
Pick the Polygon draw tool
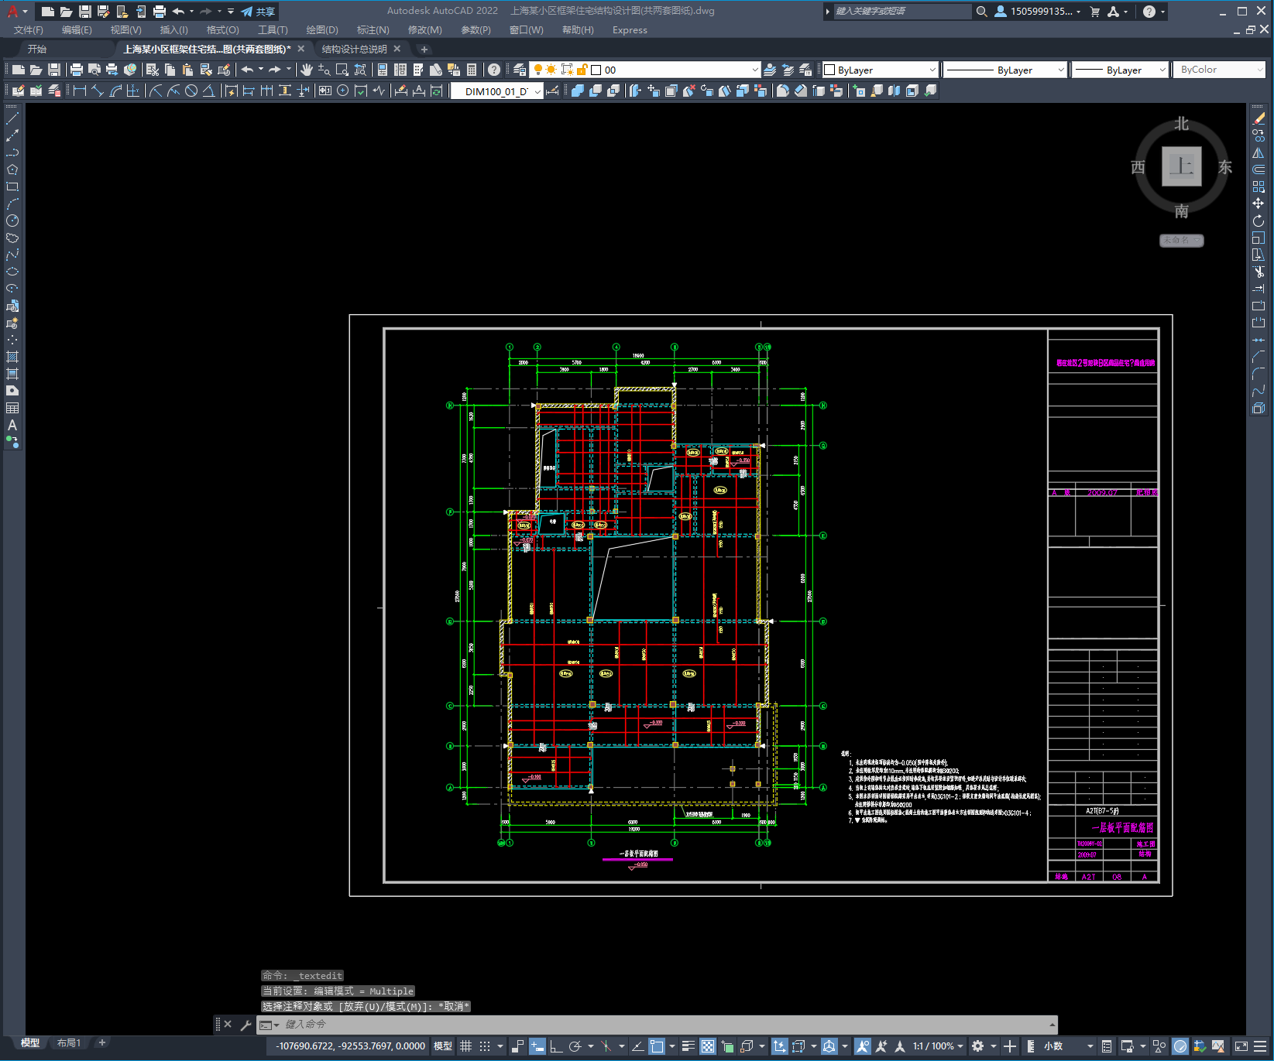click(x=12, y=169)
